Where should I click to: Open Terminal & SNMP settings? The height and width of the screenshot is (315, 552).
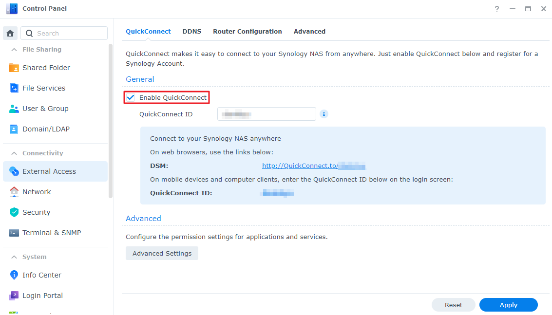[51, 232]
